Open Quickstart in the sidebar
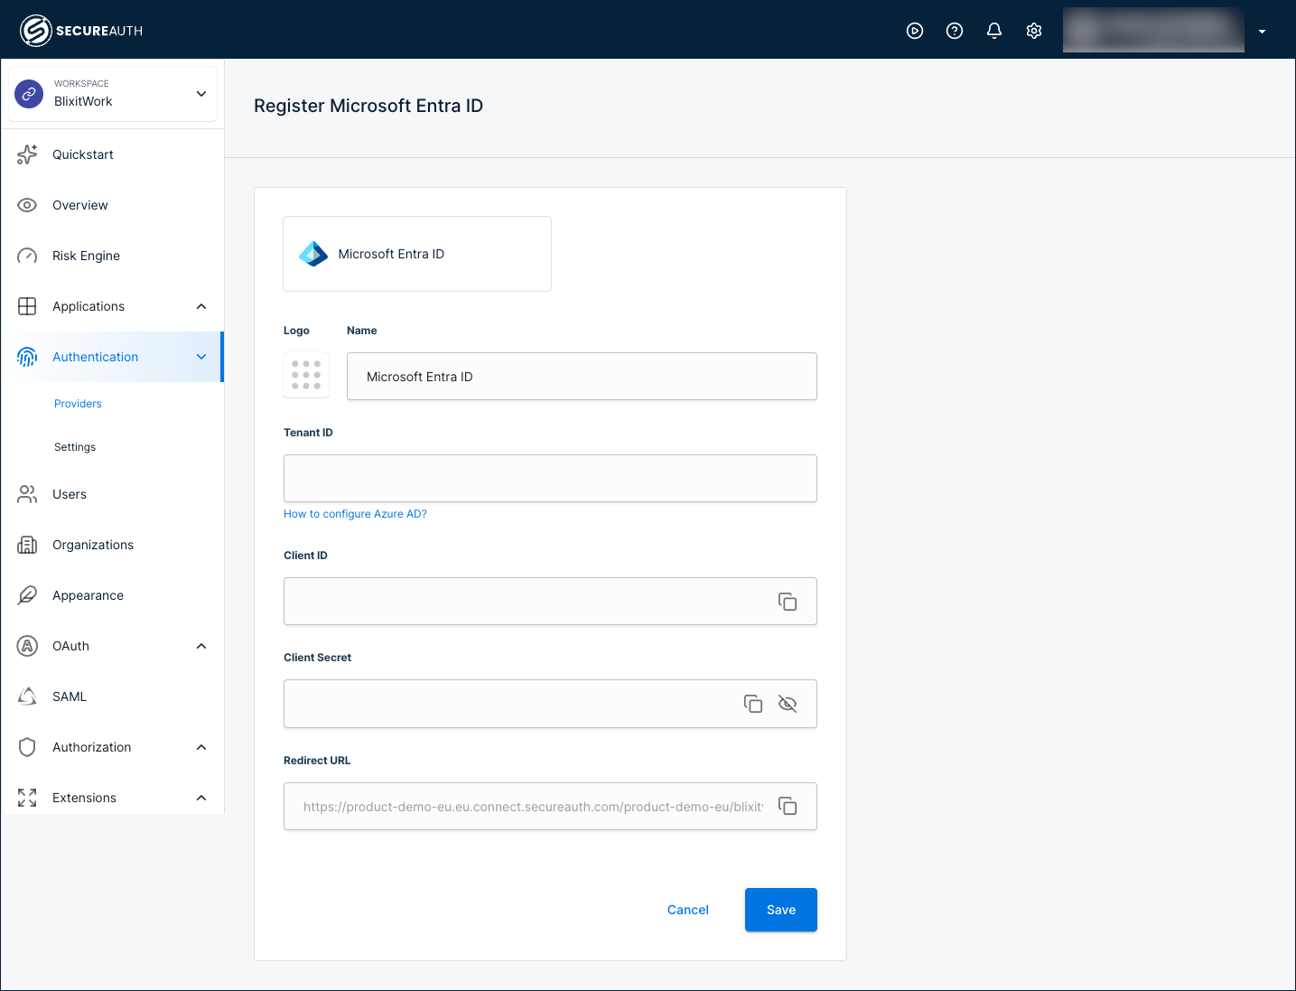The height and width of the screenshot is (991, 1296). [113, 154]
